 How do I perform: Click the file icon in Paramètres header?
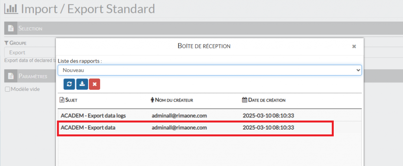(11, 76)
